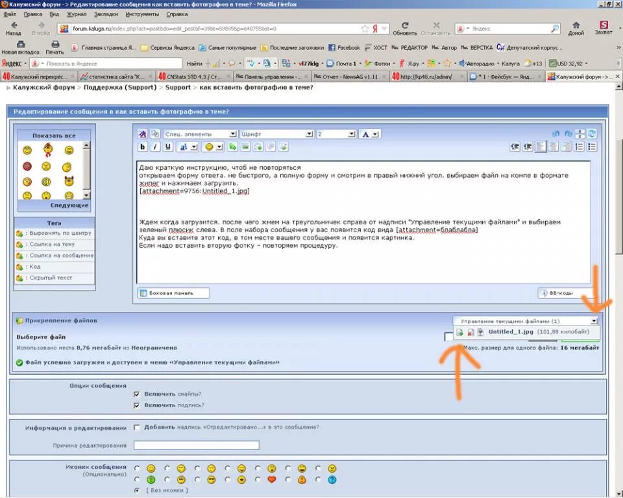Viewport: 623px width, 498px height.
Task: Open the Файл menu
Action: (x=10, y=14)
